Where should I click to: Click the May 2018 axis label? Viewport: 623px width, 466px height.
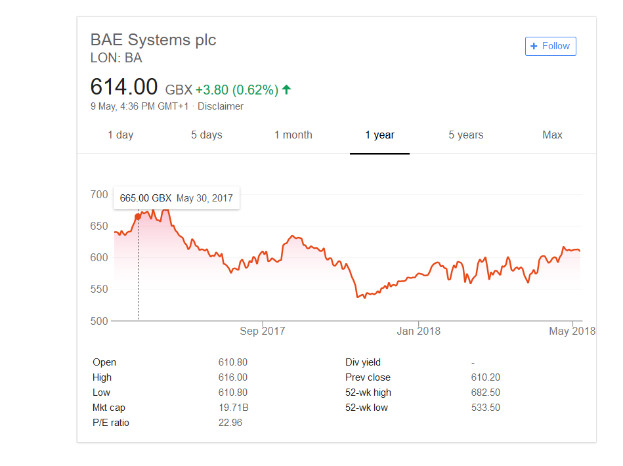tap(572, 331)
